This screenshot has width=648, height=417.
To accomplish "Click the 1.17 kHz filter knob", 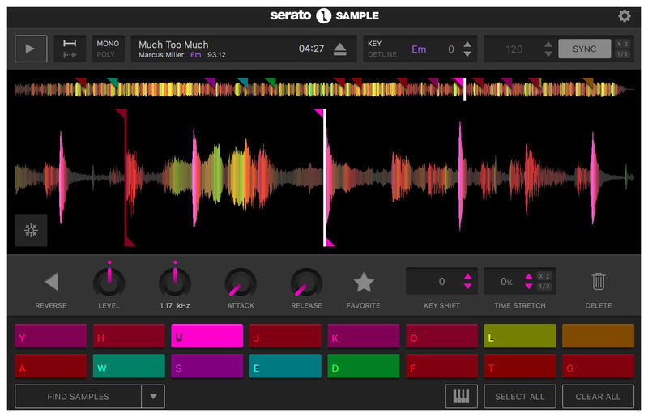I will point(175,283).
